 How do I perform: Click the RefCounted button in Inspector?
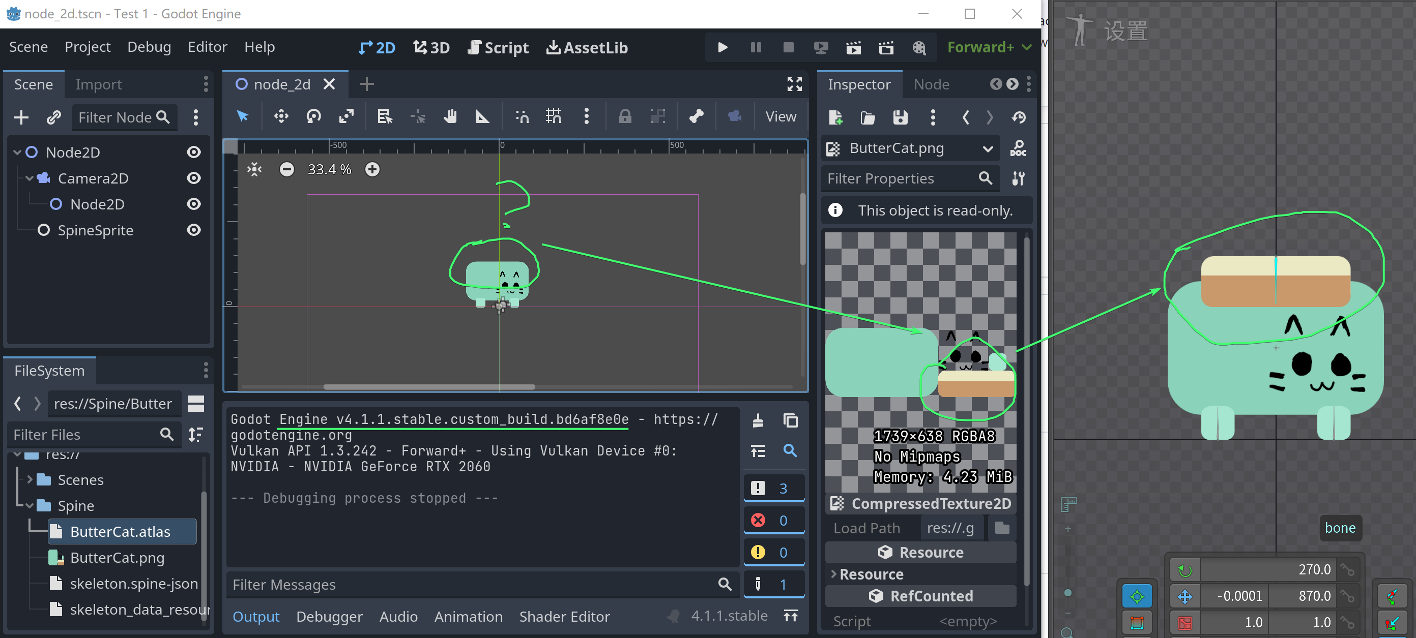click(x=920, y=596)
